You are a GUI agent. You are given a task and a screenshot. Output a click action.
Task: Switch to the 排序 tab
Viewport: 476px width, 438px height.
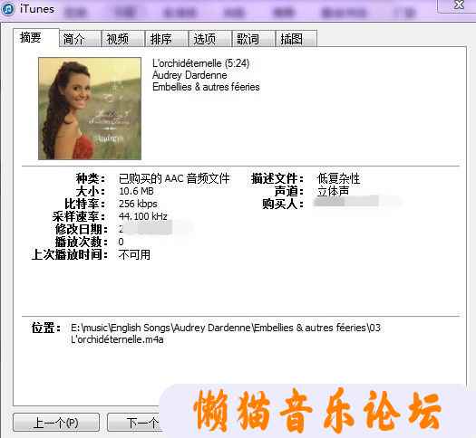pyautogui.click(x=166, y=39)
